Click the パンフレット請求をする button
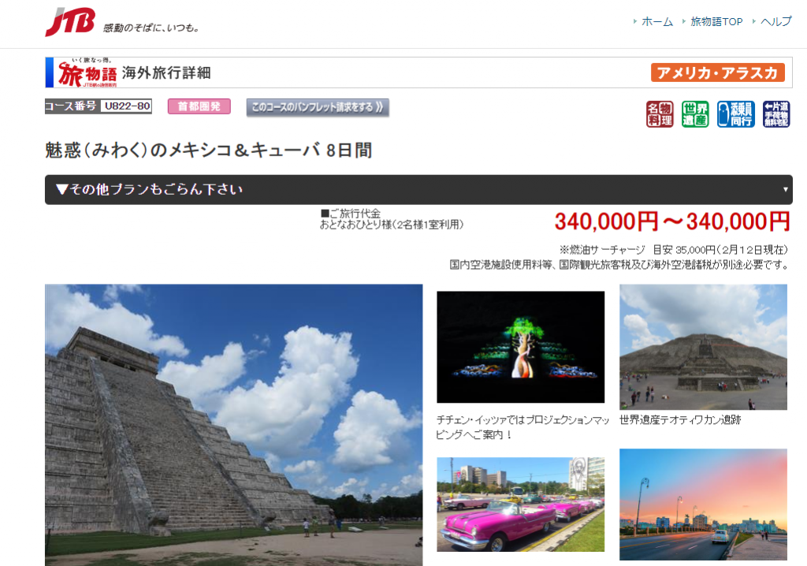 coord(318,107)
